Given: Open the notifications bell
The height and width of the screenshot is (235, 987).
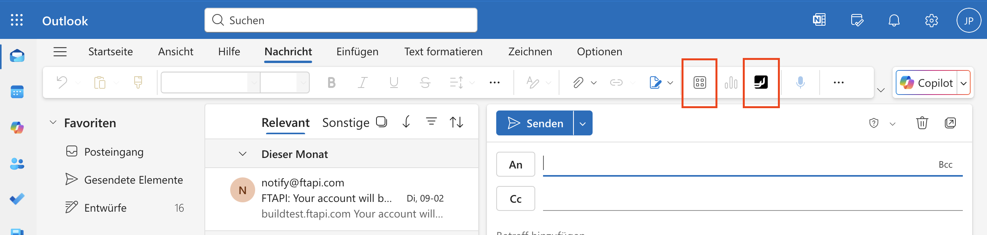Looking at the screenshot, I should point(894,20).
